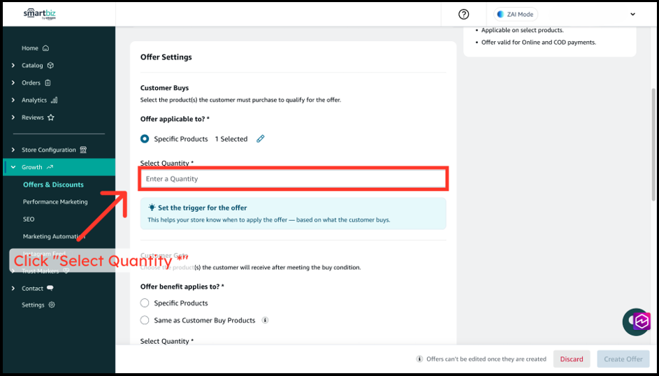
Task: Choose Same as Customer Buy Products option
Action: [145, 321]
